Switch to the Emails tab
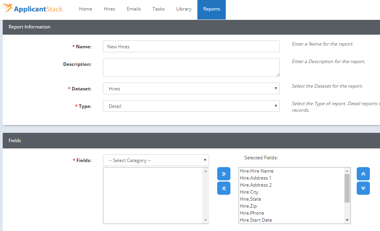The image size is (380, 231). click(x=134, y=9)
